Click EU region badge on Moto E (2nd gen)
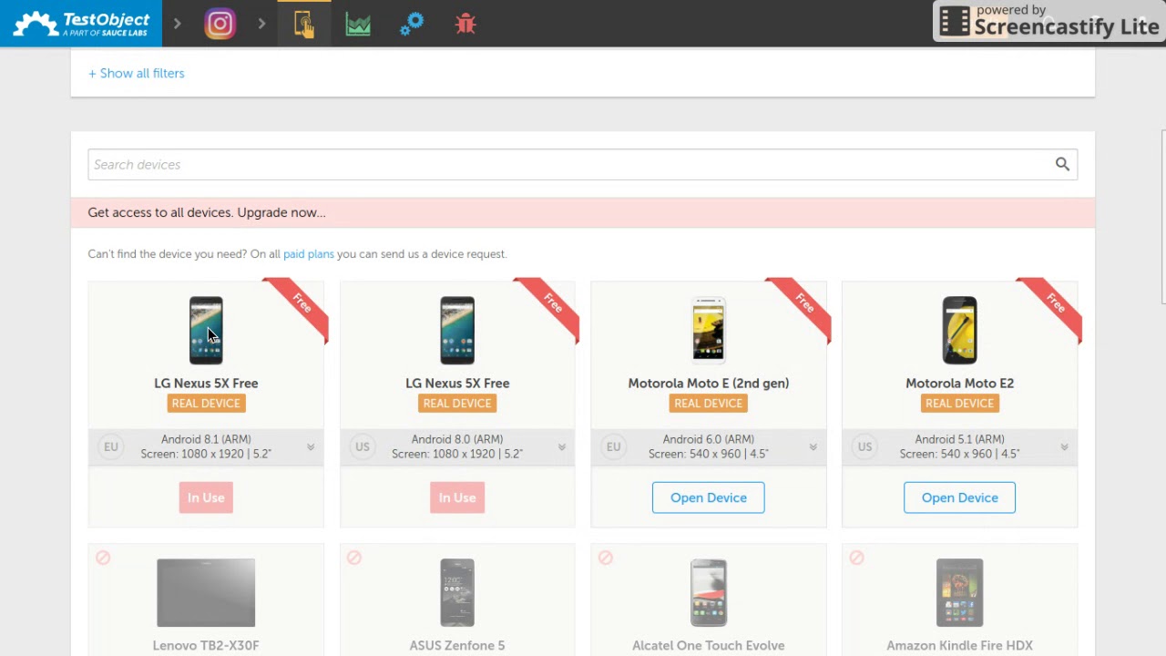The width and height of the screenshot is (1166, 656). coord(613,446)
